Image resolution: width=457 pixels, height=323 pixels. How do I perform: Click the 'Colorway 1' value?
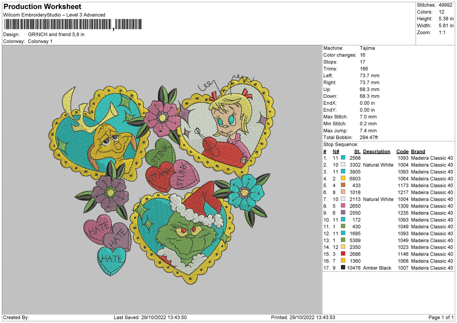point(40,41)
